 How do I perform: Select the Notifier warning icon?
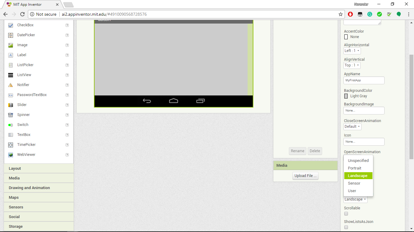pyautogui.click(x=11, y=85)
